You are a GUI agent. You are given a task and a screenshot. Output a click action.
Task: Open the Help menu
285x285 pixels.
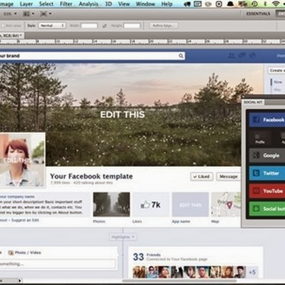pos(167,4)
